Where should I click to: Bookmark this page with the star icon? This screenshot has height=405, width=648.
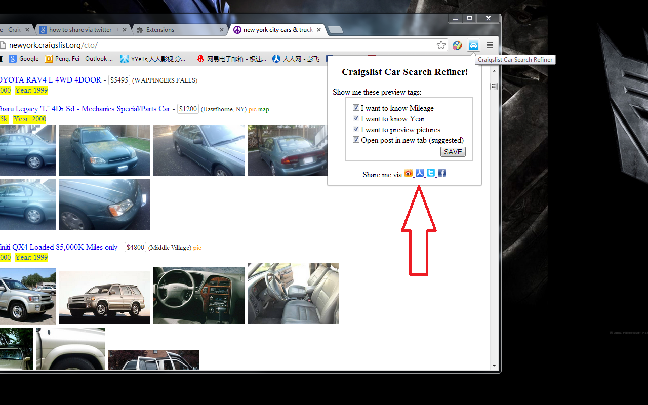click(x=441, y=45)
